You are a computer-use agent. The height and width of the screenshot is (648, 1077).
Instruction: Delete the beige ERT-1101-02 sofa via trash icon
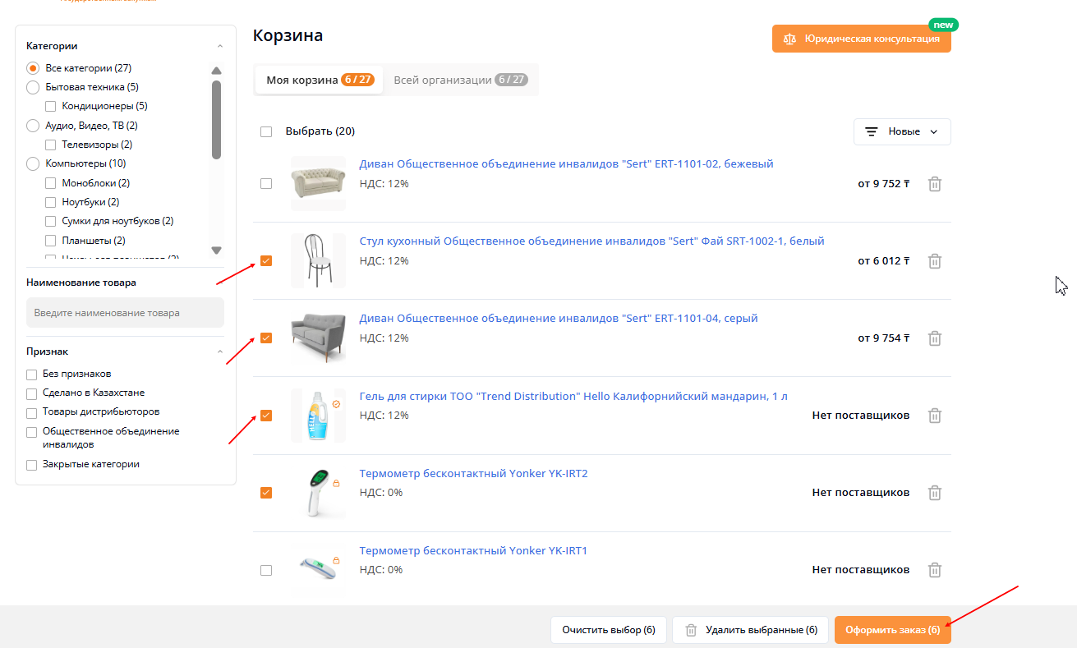point(934,184)
